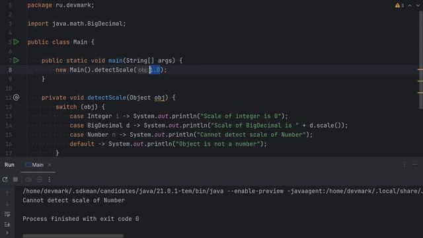Close the Main run tab

click(50, 165)
